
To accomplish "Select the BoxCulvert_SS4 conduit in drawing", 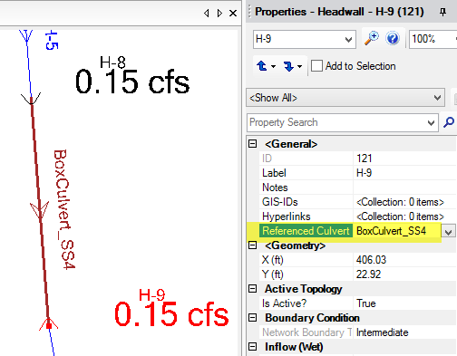I will (40, 208).
